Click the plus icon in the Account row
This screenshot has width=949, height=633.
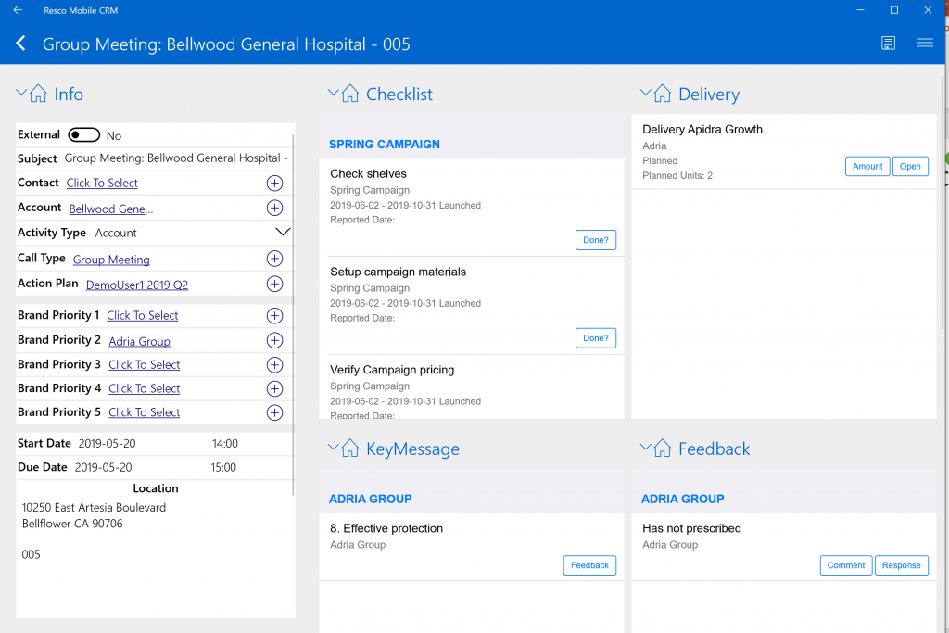[274, 209]
